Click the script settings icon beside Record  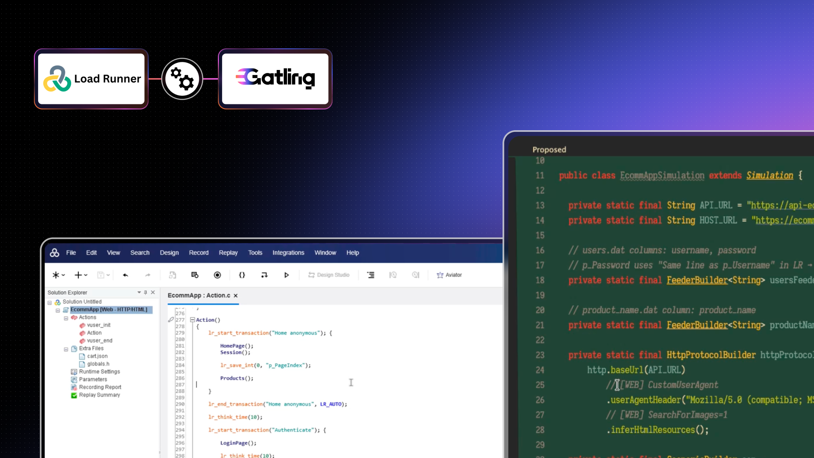tap(195, 275)
